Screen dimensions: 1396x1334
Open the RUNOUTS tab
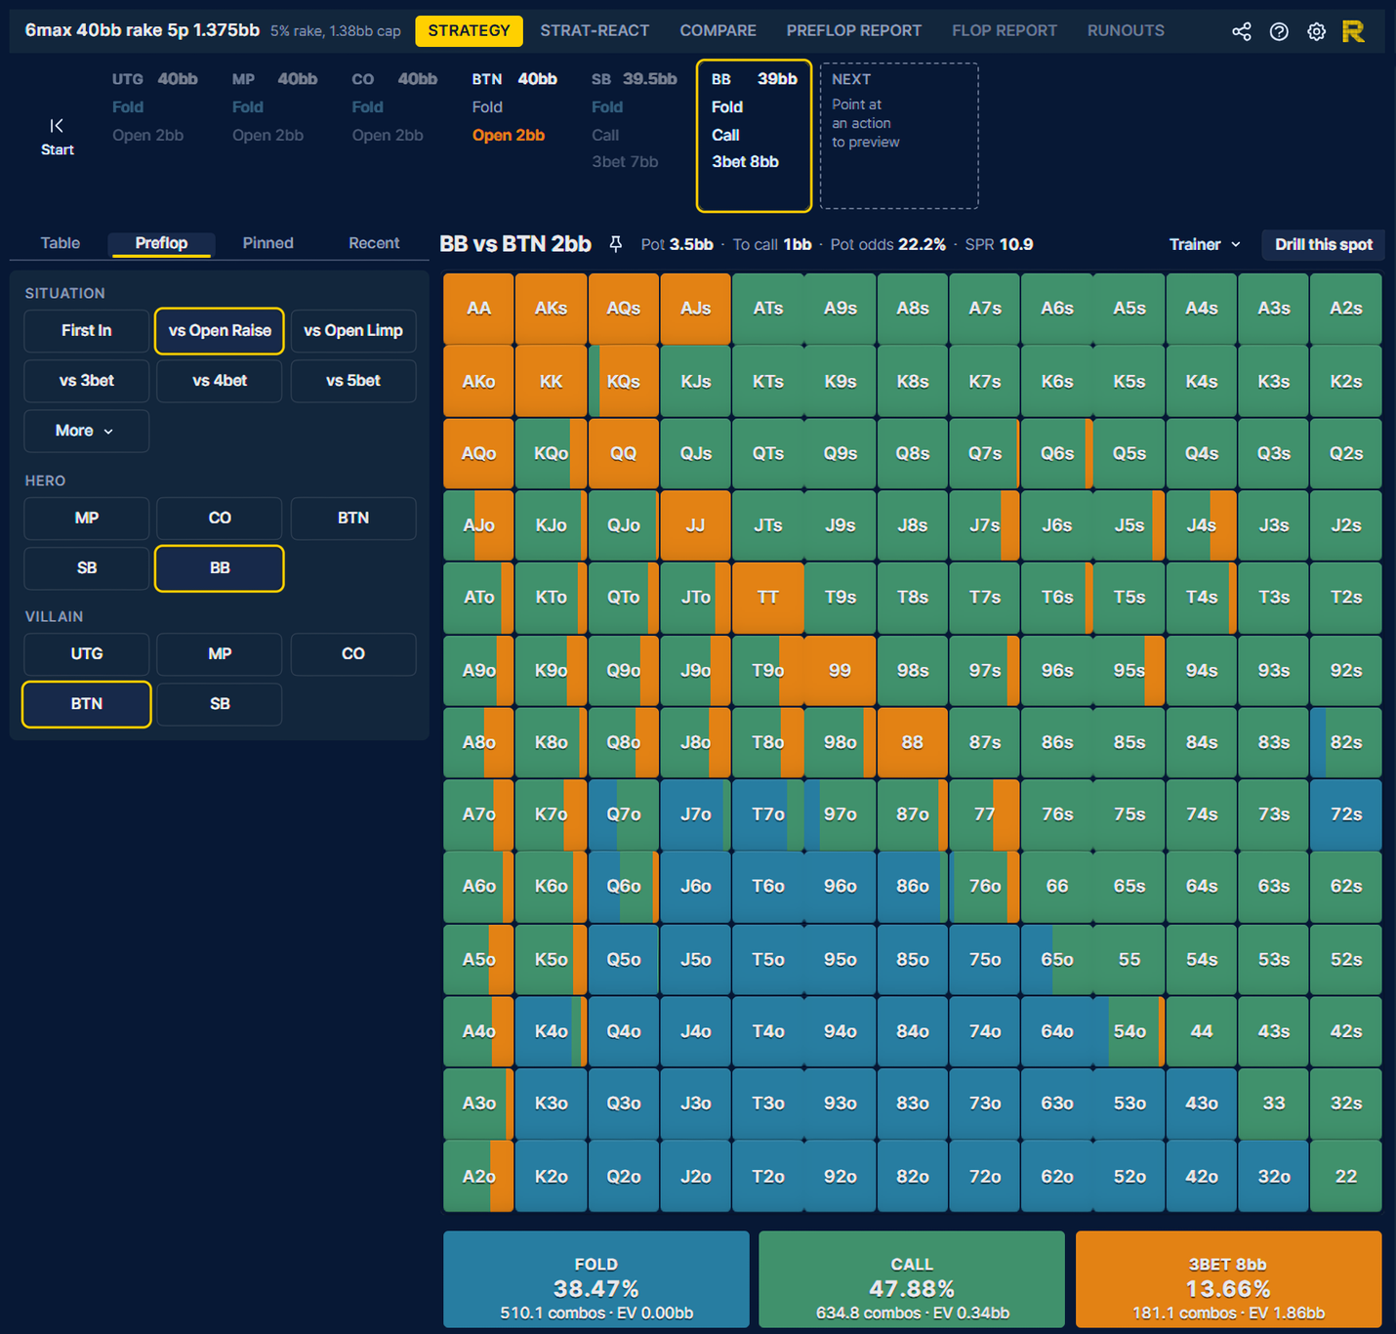coord(1126,30)
